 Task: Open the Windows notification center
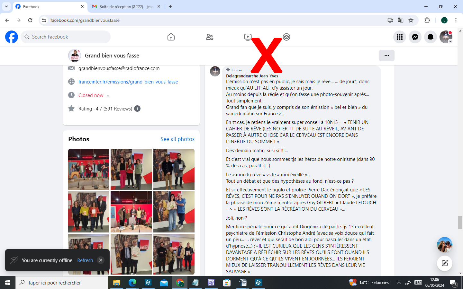coord(453,283)
